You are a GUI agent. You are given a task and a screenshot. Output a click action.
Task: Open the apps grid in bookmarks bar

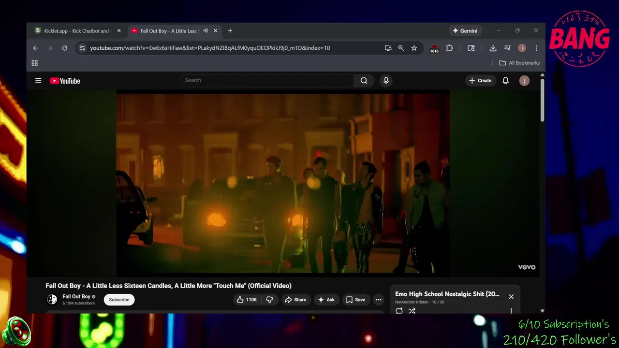(x=34, y=63)
